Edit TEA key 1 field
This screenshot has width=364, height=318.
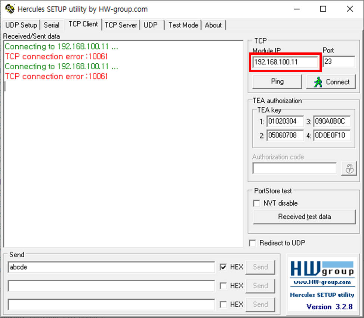point(285,121)
